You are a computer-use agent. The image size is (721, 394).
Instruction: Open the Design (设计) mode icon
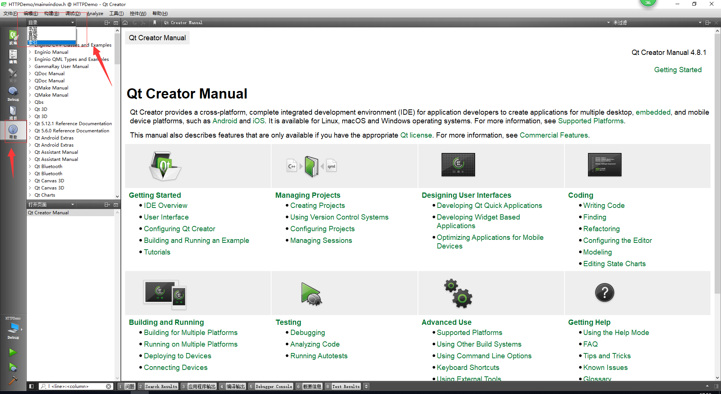point(13,75)
